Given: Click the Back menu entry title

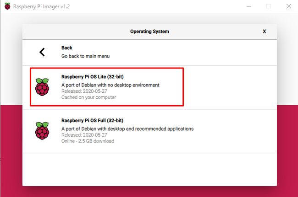Looking at the screenshot, I should tap(67, 48).
